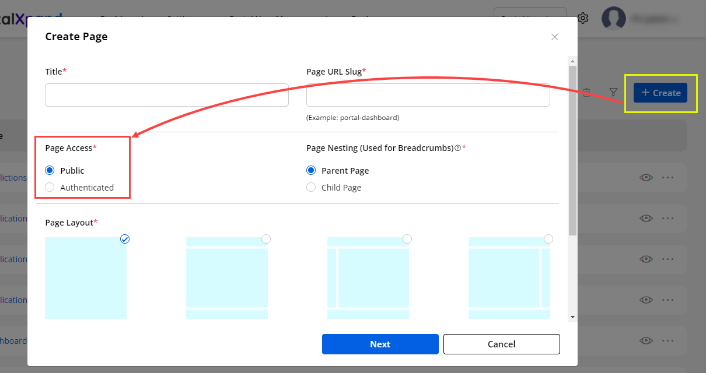The width and height of the screenshot is (706, 373).
Task: Click the eye icon in third list row
Action: pos(646,259)
